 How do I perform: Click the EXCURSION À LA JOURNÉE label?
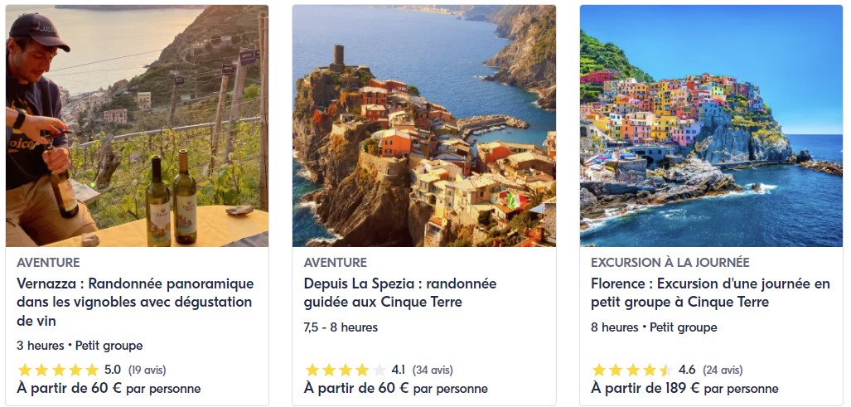[x=670, y=263]
